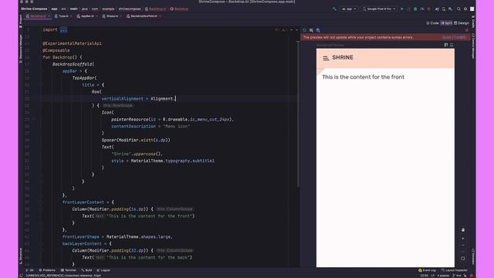This screenshot has width=494, height=278.
Task: Open the Google Pixel device selector dropdown
Action: [x=379, y=9]
